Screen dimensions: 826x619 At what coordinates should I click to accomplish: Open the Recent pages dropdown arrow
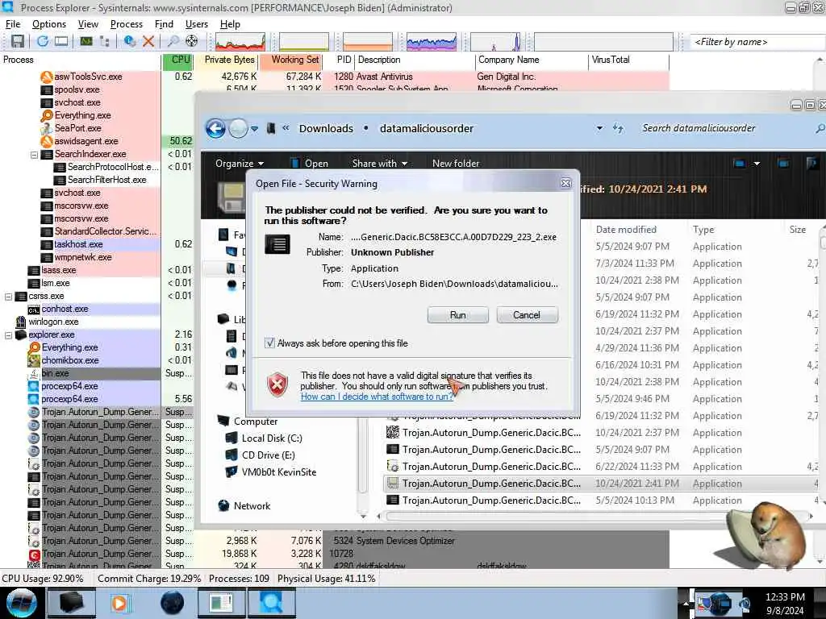254,128
